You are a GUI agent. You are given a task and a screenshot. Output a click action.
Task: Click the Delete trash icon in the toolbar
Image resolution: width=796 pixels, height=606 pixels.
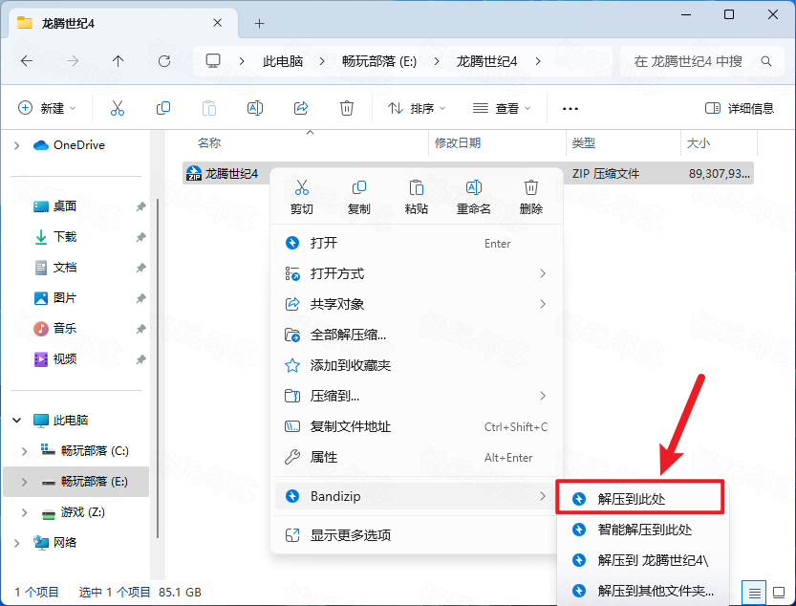click(347, 108)
